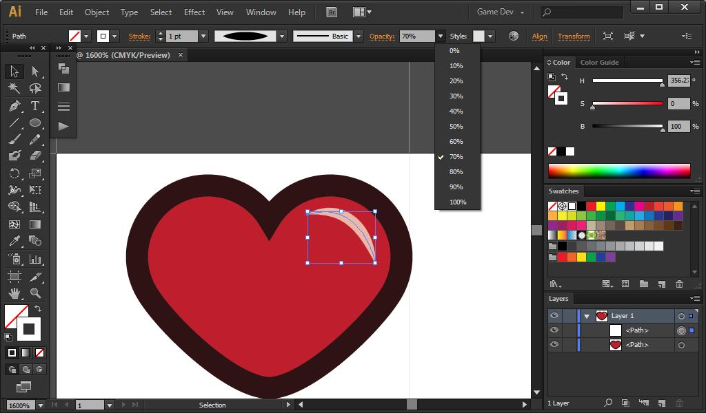Click the Align link in control bar
This screenshot has height=413, width=706.
(x=540, y=36)
